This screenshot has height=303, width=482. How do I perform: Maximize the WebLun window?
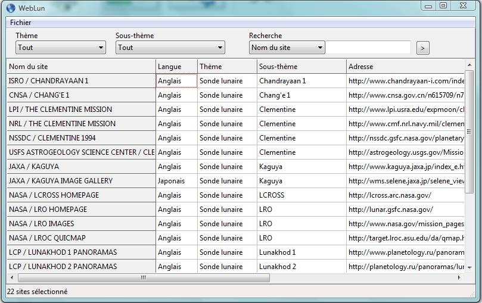[443, 5]
